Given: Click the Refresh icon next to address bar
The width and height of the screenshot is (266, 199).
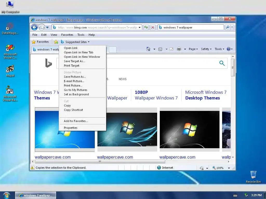Looking at the screenshot, I should [x=146, y=27].
